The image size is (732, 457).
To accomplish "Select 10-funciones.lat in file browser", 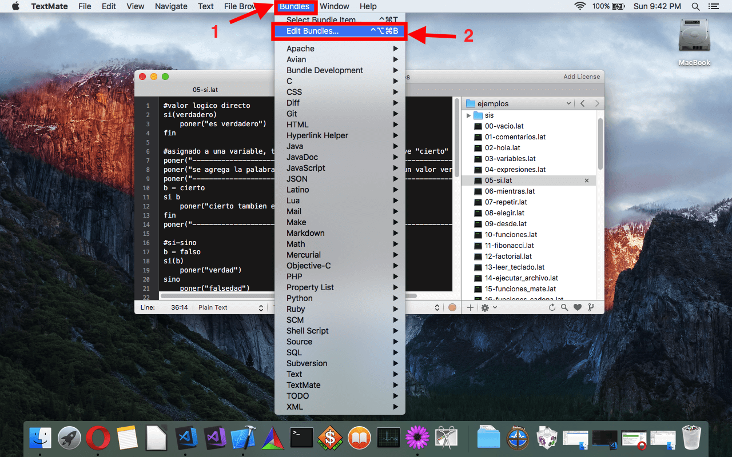I will coord(511,235).
